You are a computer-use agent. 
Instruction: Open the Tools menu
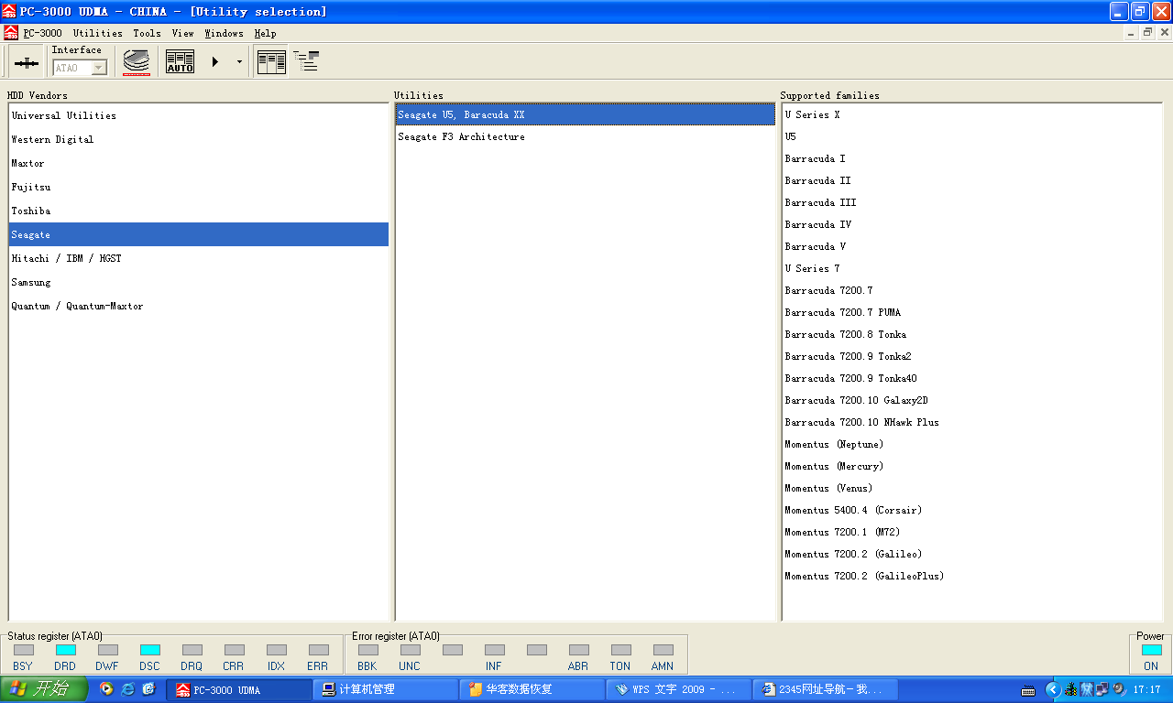point(147,33)
